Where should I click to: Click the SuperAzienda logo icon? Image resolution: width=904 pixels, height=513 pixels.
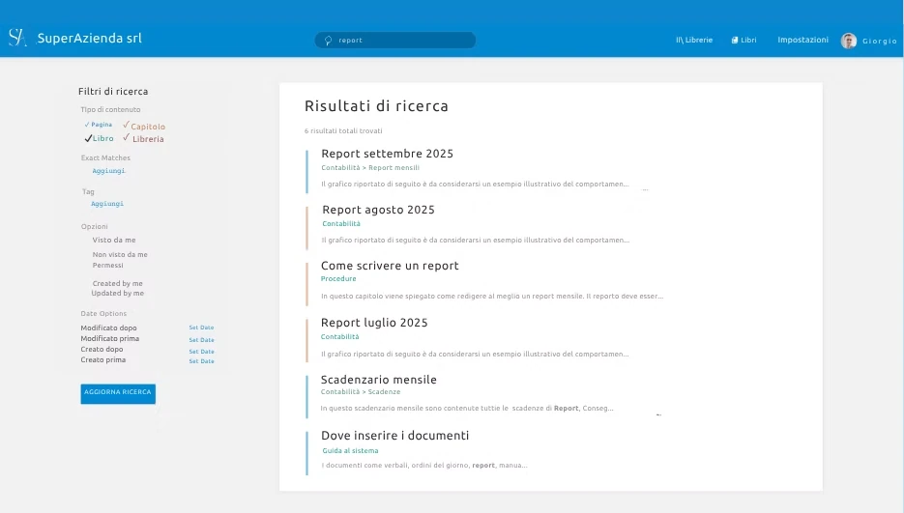[16, 38]
